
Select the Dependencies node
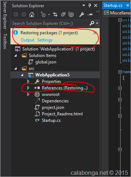[55, 101]
